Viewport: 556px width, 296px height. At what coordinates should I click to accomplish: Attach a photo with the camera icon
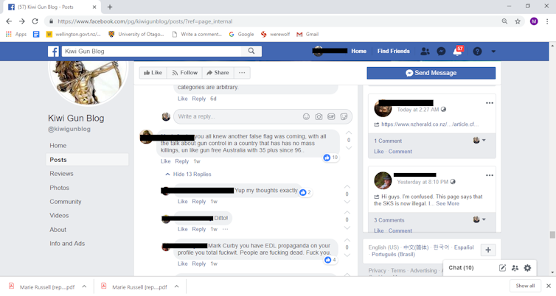[319, 117]
